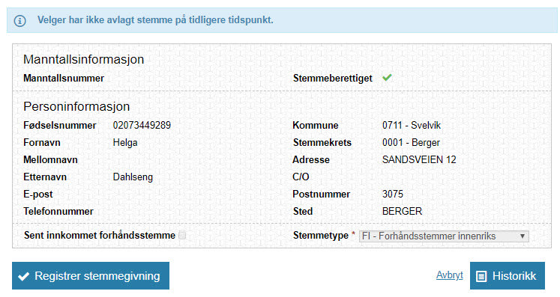560x297 pixels.
Task: Click the Sted value BERGER
Action: (402, 211)
